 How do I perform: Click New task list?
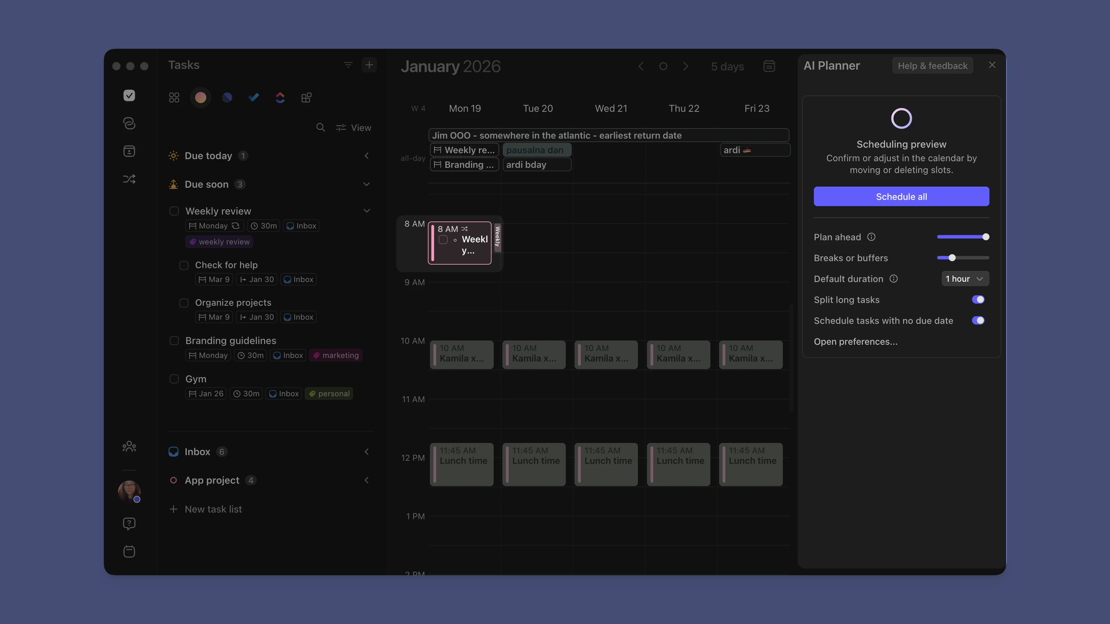[213, 509]
